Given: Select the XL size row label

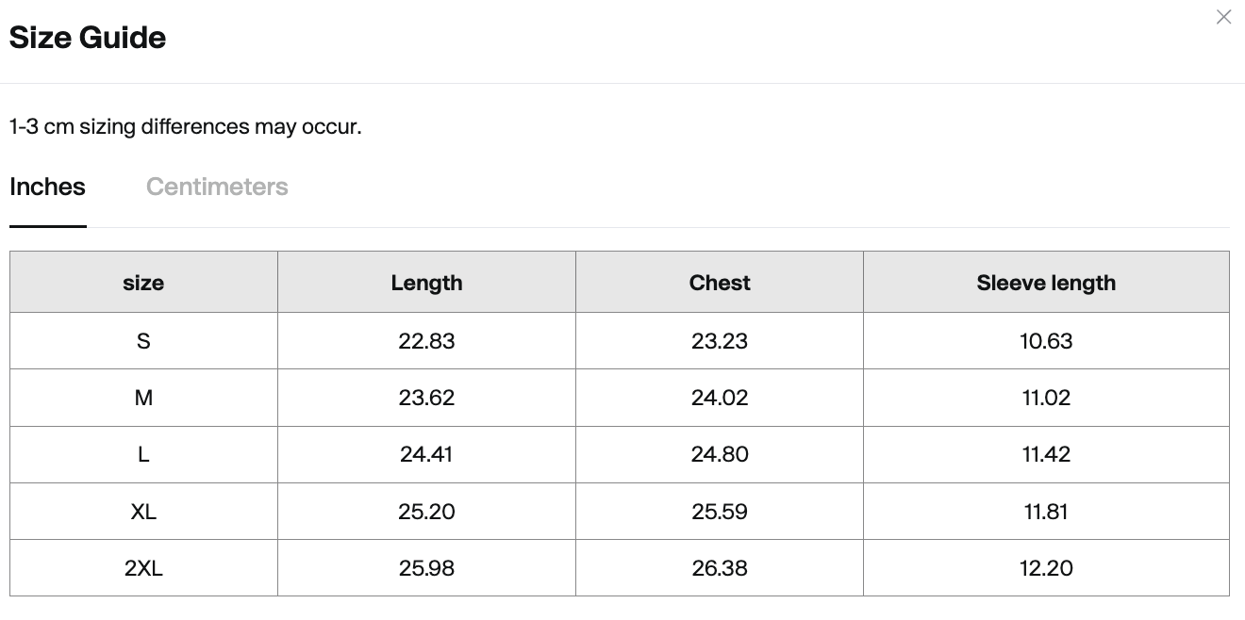Looking at the screenshot, I should (143, 512).
